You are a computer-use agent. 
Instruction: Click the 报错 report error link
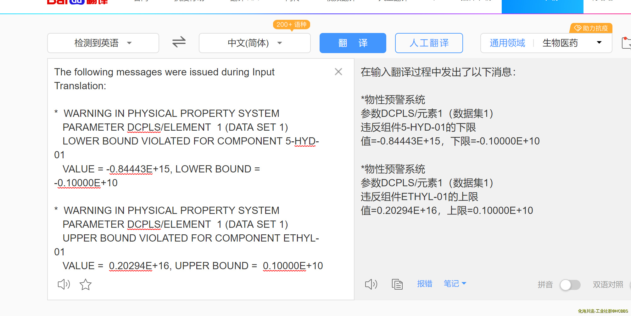[424, 284]
